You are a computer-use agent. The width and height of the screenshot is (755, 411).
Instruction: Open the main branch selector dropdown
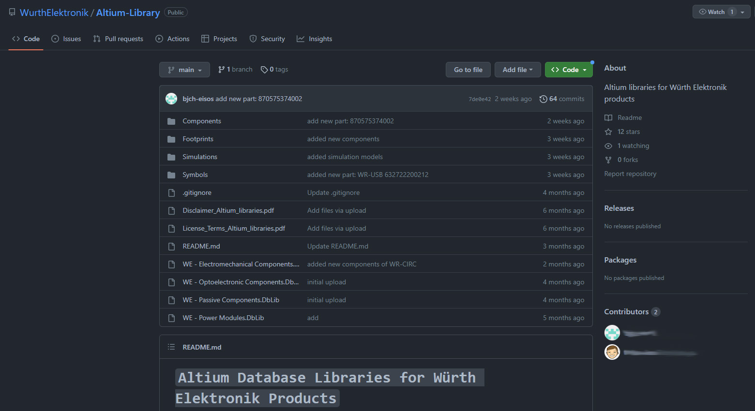(184, 70)
